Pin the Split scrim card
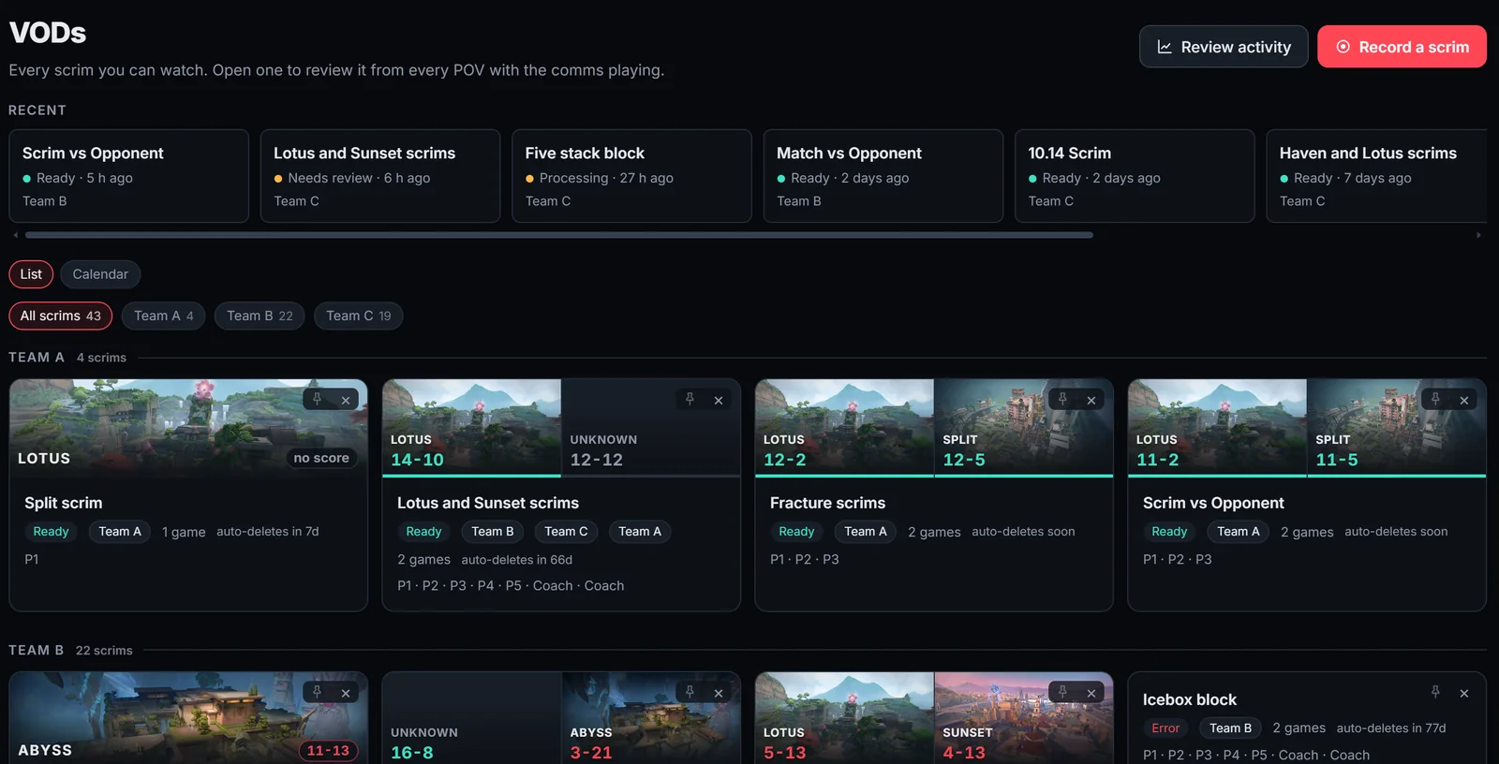 [318, 400]
